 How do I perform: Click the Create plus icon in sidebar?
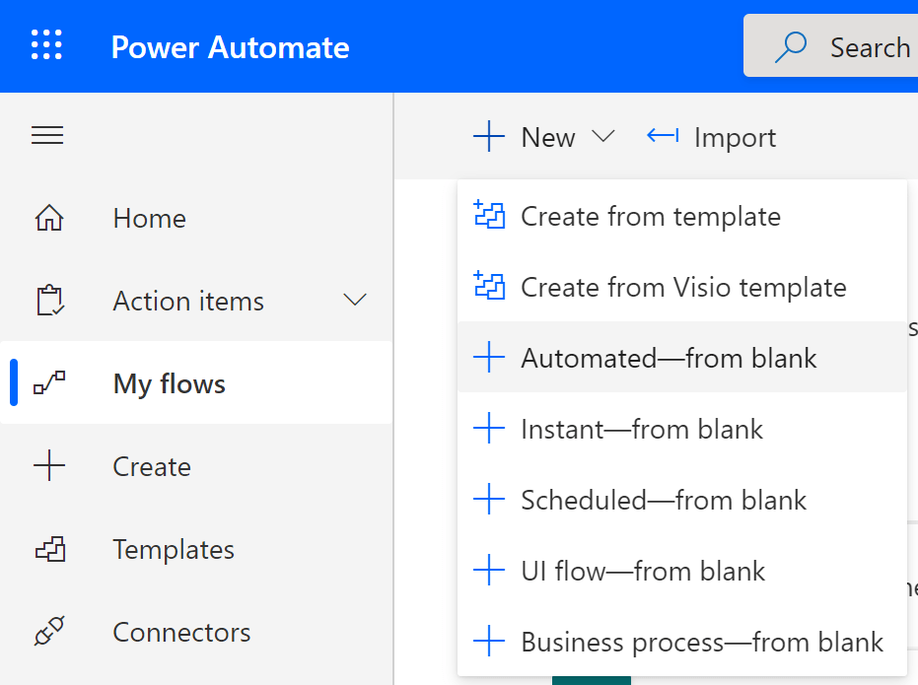[47, 466]
